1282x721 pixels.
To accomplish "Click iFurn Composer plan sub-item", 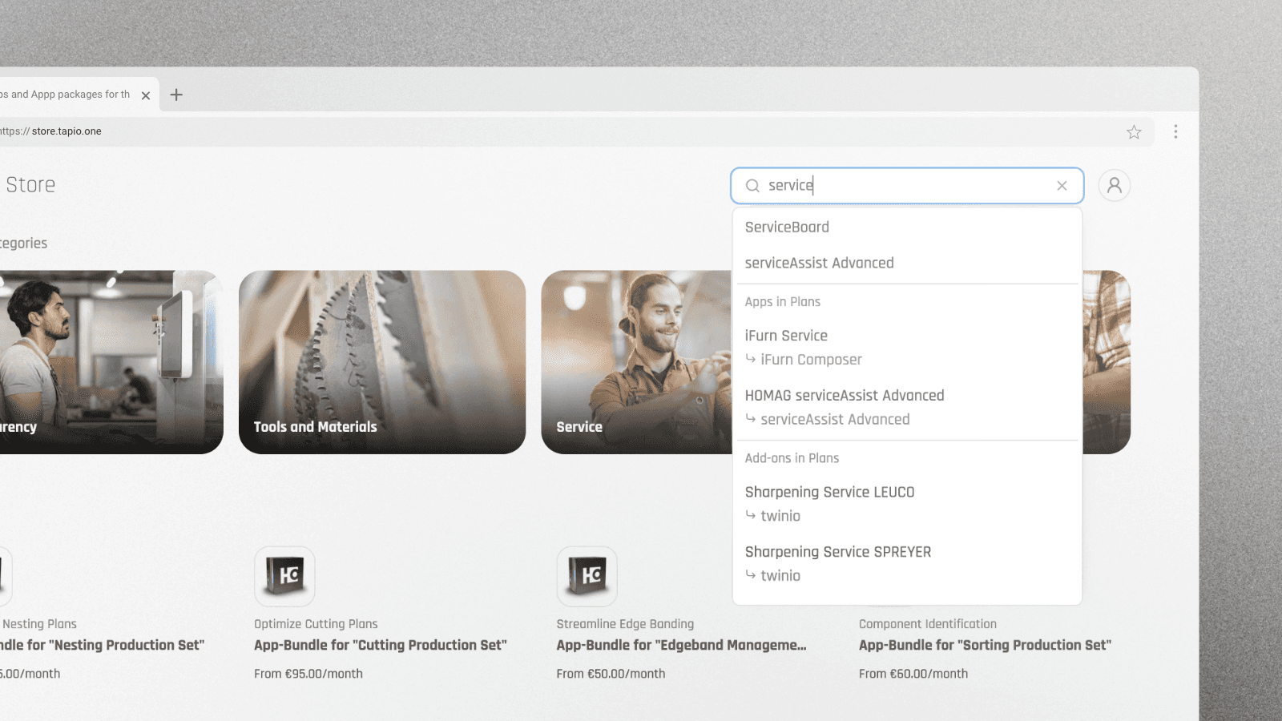I will (811, 360).
